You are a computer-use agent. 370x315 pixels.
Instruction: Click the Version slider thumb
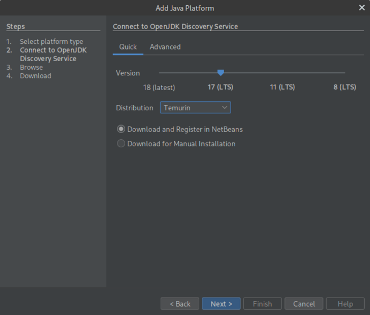221,73
